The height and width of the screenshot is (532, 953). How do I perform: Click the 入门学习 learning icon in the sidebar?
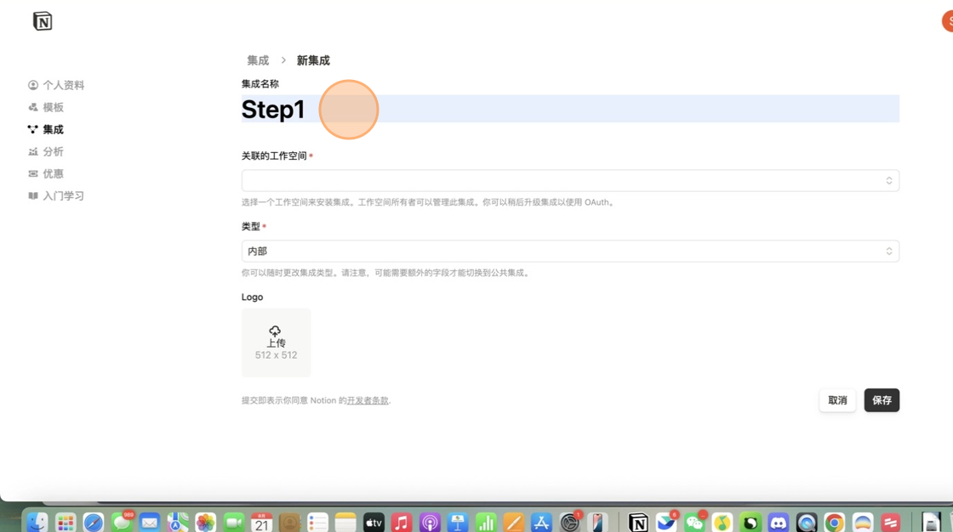tap(32, 195)
